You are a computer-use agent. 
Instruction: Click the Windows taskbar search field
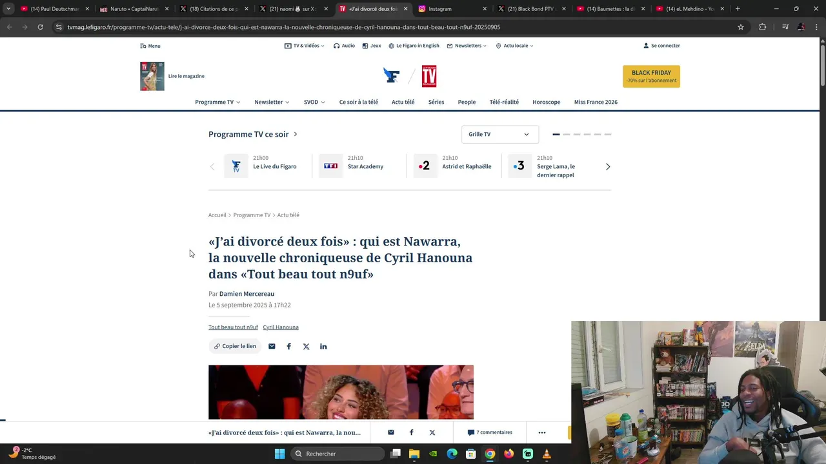[x=339, y=454]
